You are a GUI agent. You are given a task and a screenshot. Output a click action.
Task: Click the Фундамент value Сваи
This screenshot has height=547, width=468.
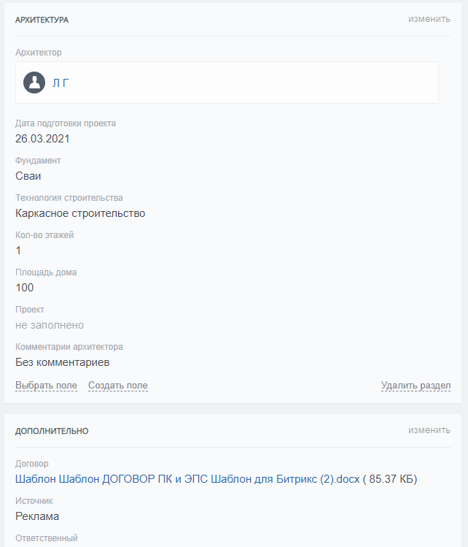28,176
